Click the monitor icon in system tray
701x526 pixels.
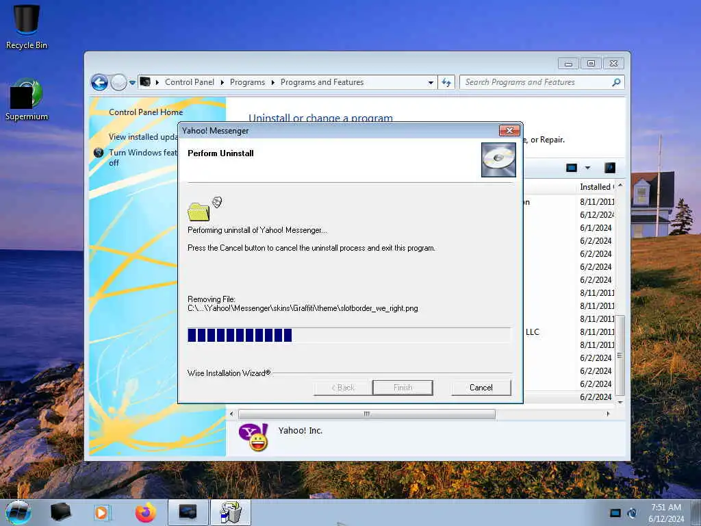coord(615,513)
